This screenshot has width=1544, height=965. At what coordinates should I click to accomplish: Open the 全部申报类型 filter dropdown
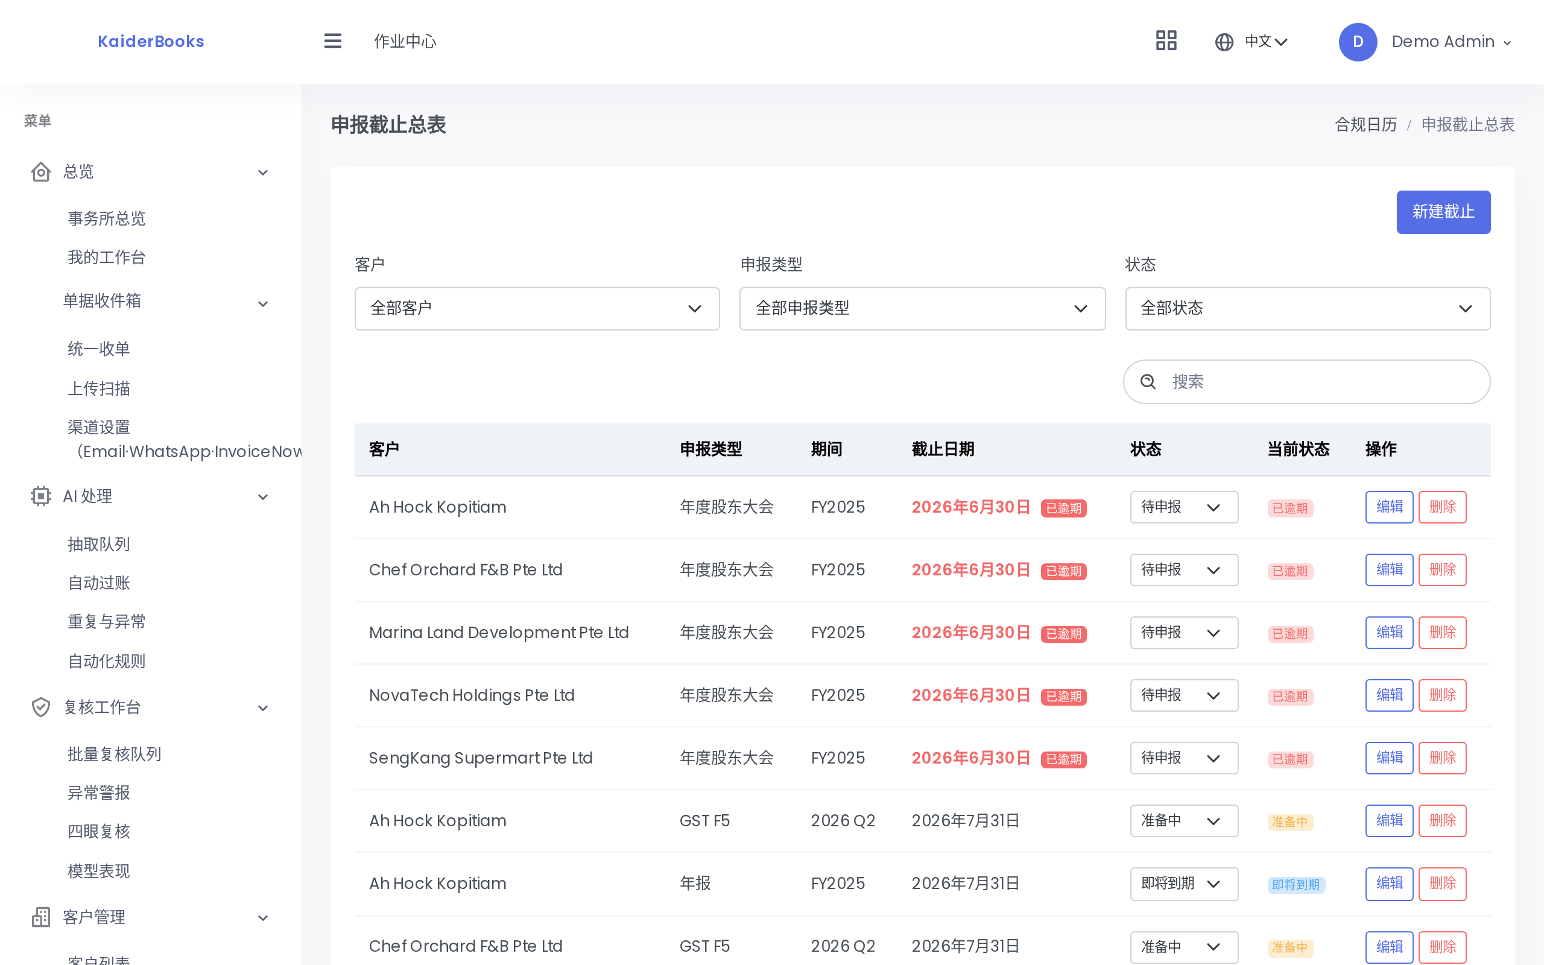[x=922, y=308]
